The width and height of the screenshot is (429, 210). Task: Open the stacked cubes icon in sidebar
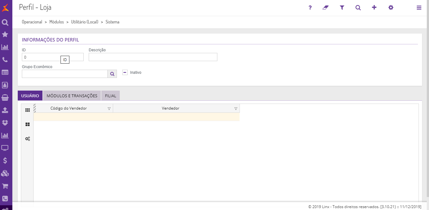(5, 173)
